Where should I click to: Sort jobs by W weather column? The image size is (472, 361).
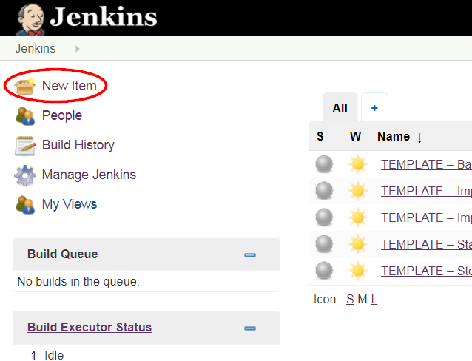tap(355, 136)
